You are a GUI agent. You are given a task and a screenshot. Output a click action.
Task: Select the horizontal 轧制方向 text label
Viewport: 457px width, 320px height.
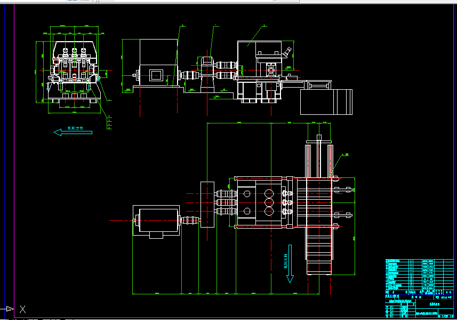pyautogui.click(x=76, y=128)
